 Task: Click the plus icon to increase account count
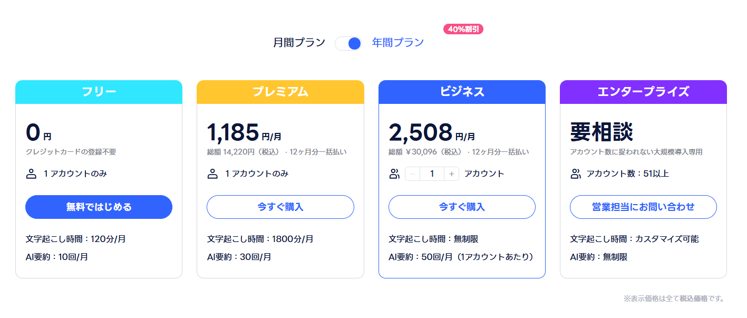[x=452, y=174]
